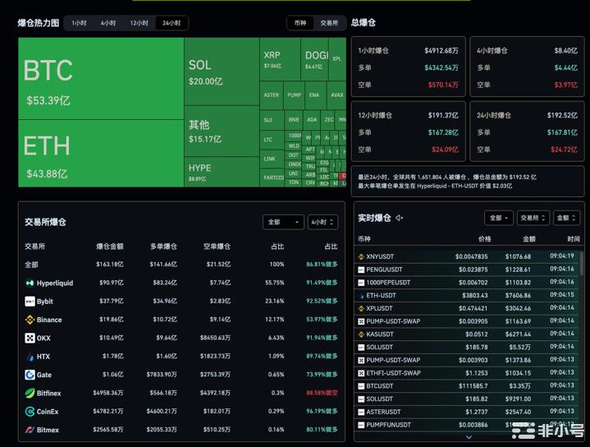The height and width of the screenshot is (447, 590).
Task: Expand realtime list with bottom chevron arrow
Action: coord(469,437)
